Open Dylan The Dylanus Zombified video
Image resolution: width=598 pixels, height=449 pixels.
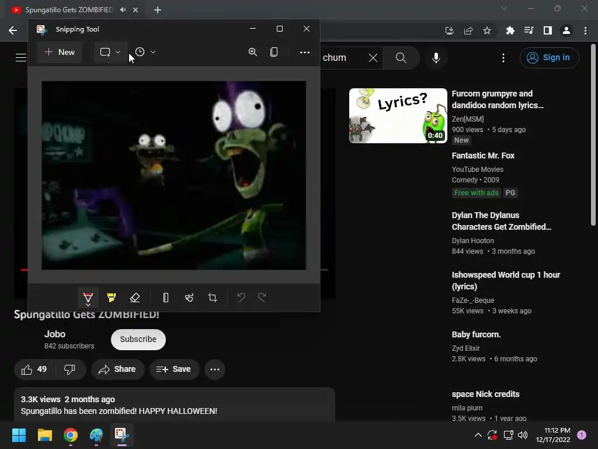click(501, 221)
